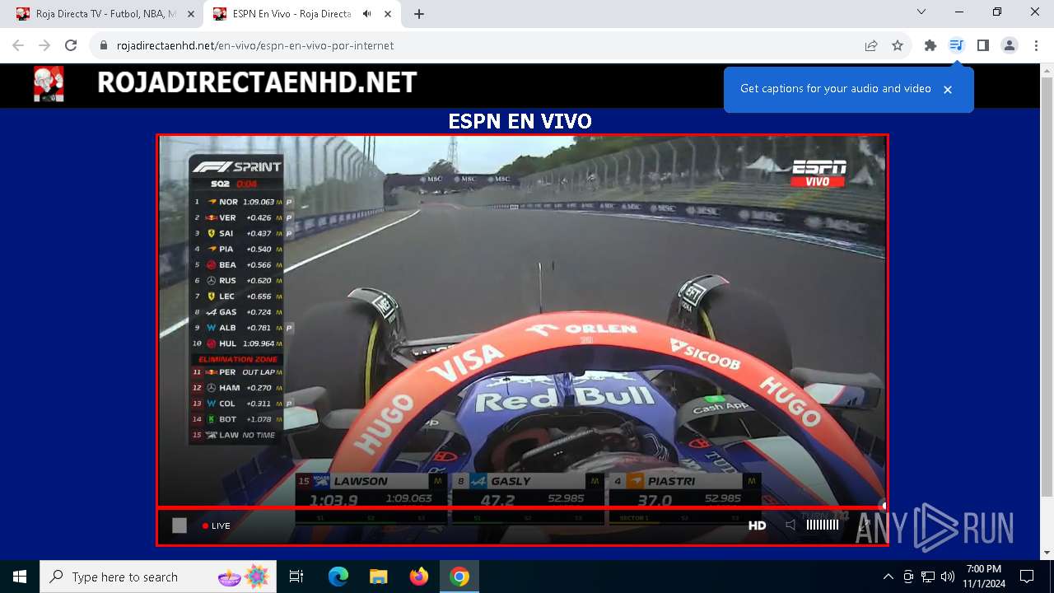The image size is (1054, 593).
Task: Open the Chrome extensions puzzle icon
Action: 930,45
